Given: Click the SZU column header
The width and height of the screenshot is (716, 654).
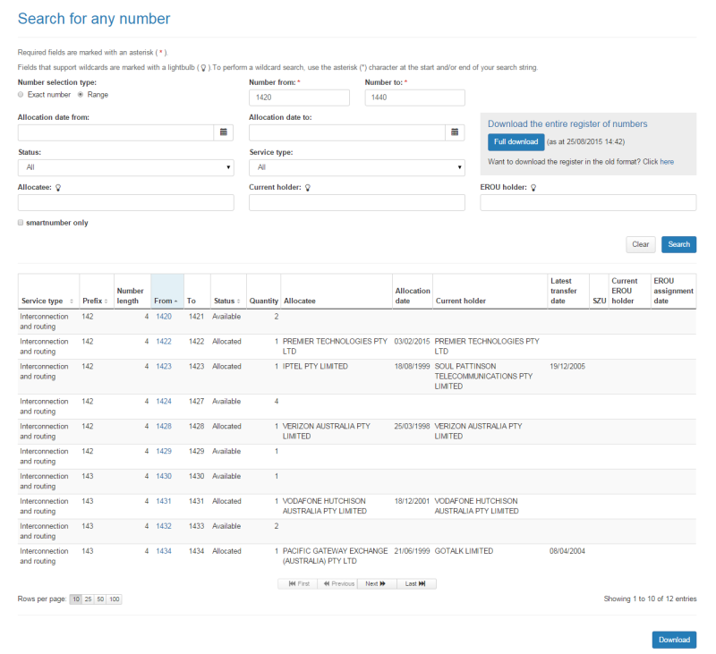Looking at the screenshot, I should 599,292.
